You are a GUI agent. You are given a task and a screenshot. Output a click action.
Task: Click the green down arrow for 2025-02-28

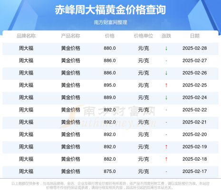(x=166, y=48)
